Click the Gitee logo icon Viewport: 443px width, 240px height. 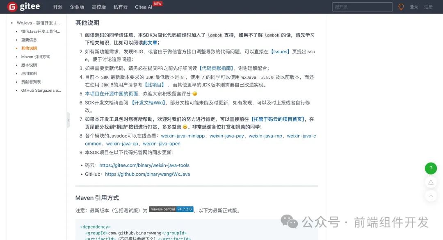point(12,7)
